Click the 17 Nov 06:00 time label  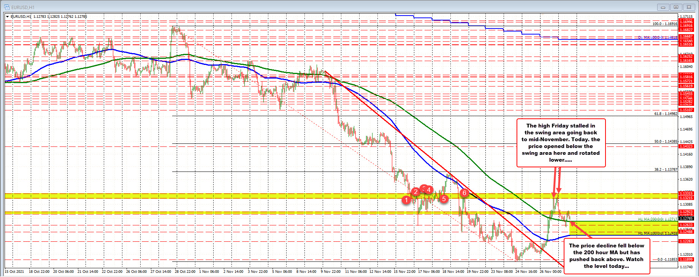[429, 272]
